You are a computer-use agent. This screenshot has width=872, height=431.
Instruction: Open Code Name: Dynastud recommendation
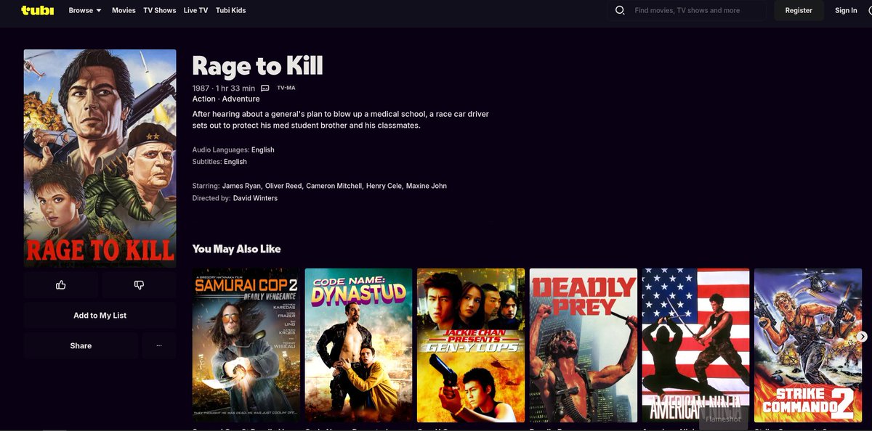tap(358, 345)
